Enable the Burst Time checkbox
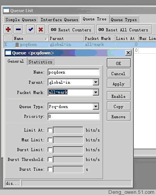This screenshot has height=195, width=156. pos(50,170)
